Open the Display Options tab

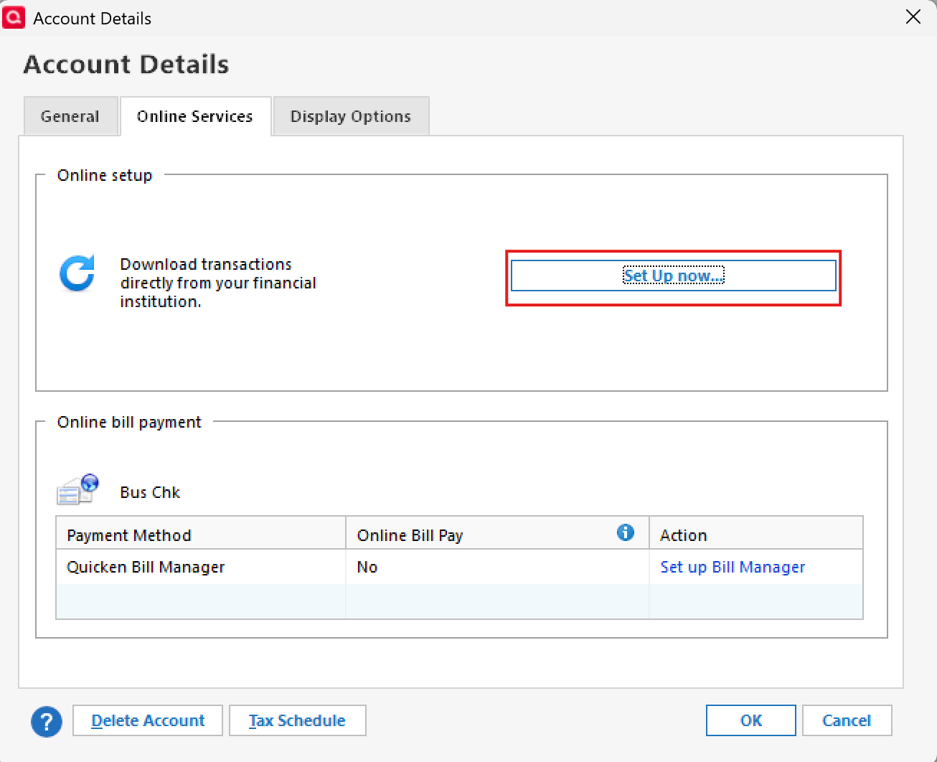coord(351,116)
